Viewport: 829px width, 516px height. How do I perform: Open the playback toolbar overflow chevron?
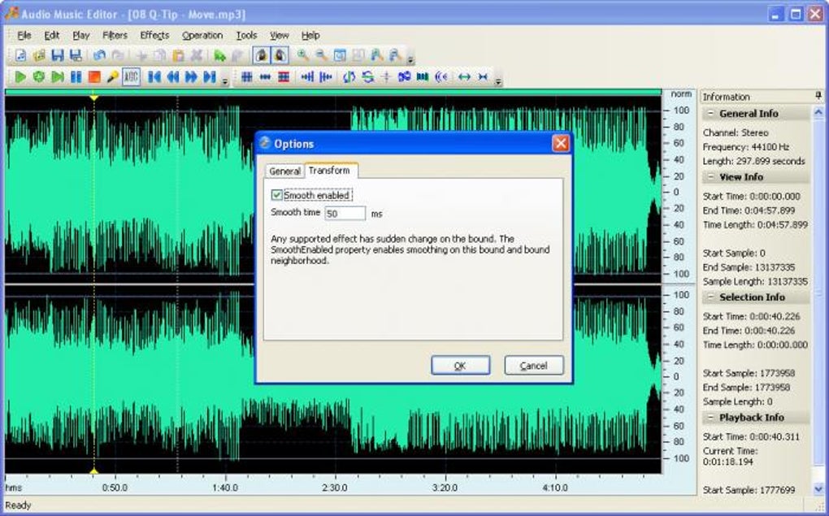click(x=224, y=81)
